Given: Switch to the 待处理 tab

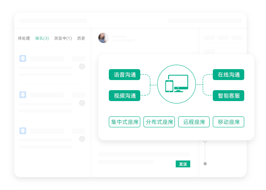Looking at the screenshot, I should point(24,38).
